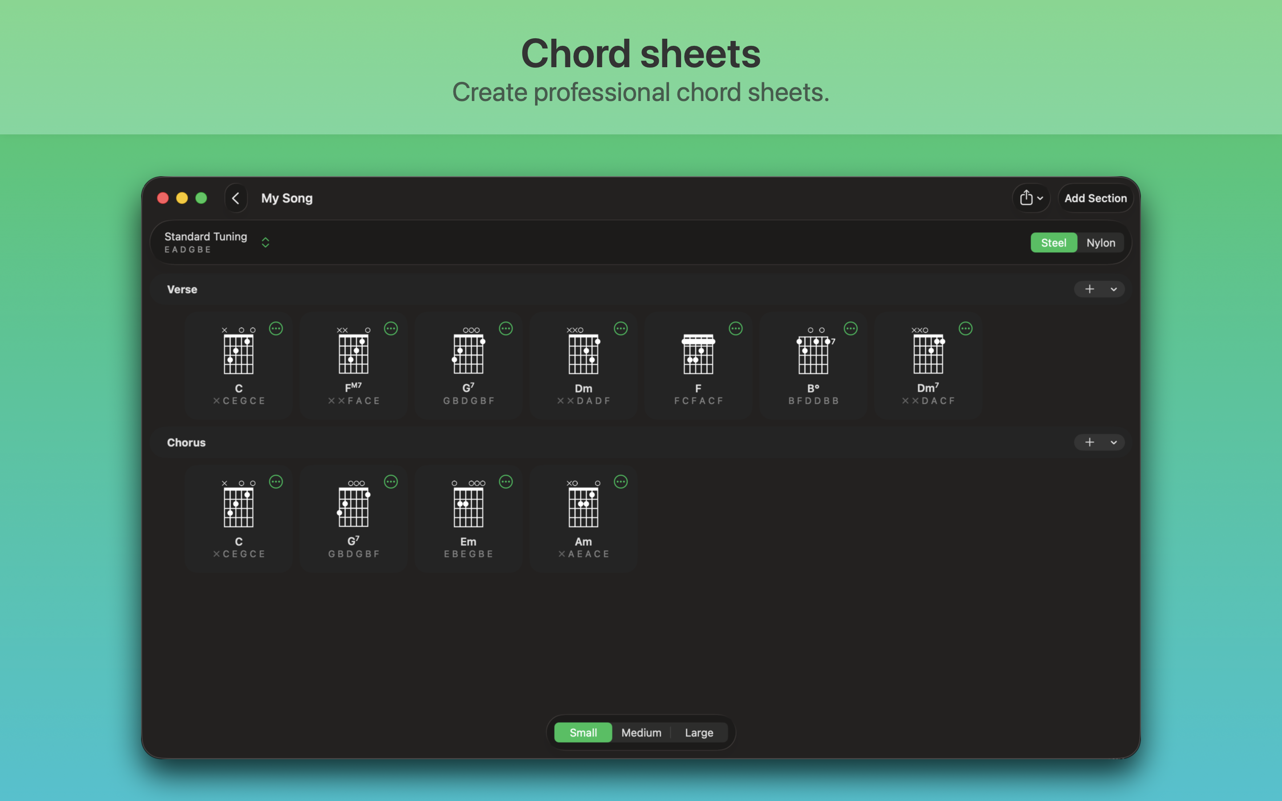The width and height of the screenshot is (1282, 801).
Task: Select the Dm7 chord diagram
Action: pos(928,351)
